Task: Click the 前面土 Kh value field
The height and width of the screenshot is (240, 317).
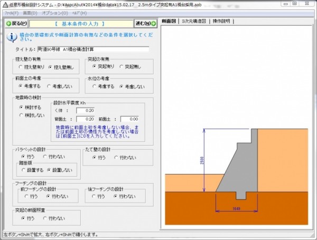Action: click(x=129, y=119)
